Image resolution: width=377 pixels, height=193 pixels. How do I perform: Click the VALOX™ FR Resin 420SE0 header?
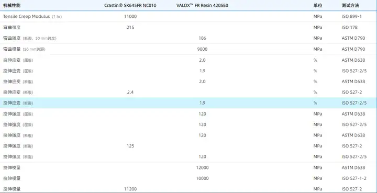click(x=202, y=6)
